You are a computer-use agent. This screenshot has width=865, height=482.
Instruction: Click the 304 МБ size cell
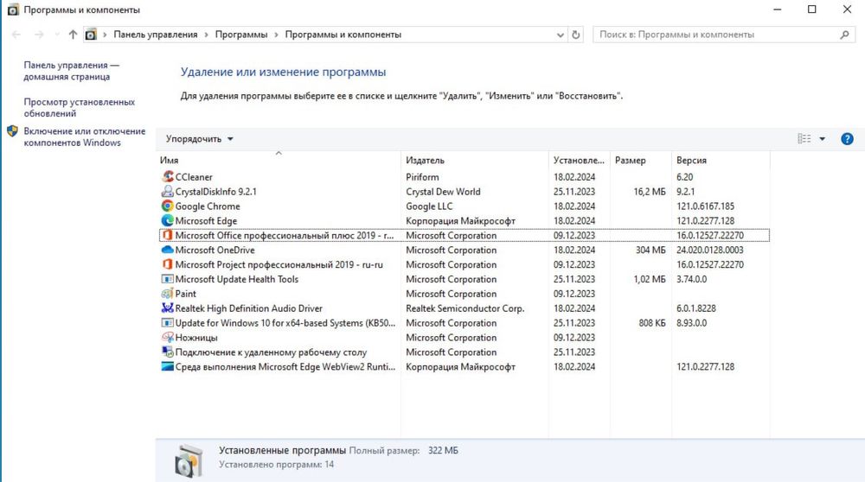(650, 251)
